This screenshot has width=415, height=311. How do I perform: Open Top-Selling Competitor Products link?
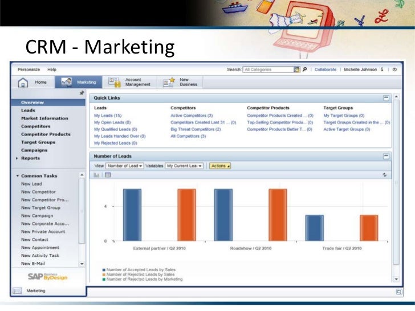coord(280,122)
